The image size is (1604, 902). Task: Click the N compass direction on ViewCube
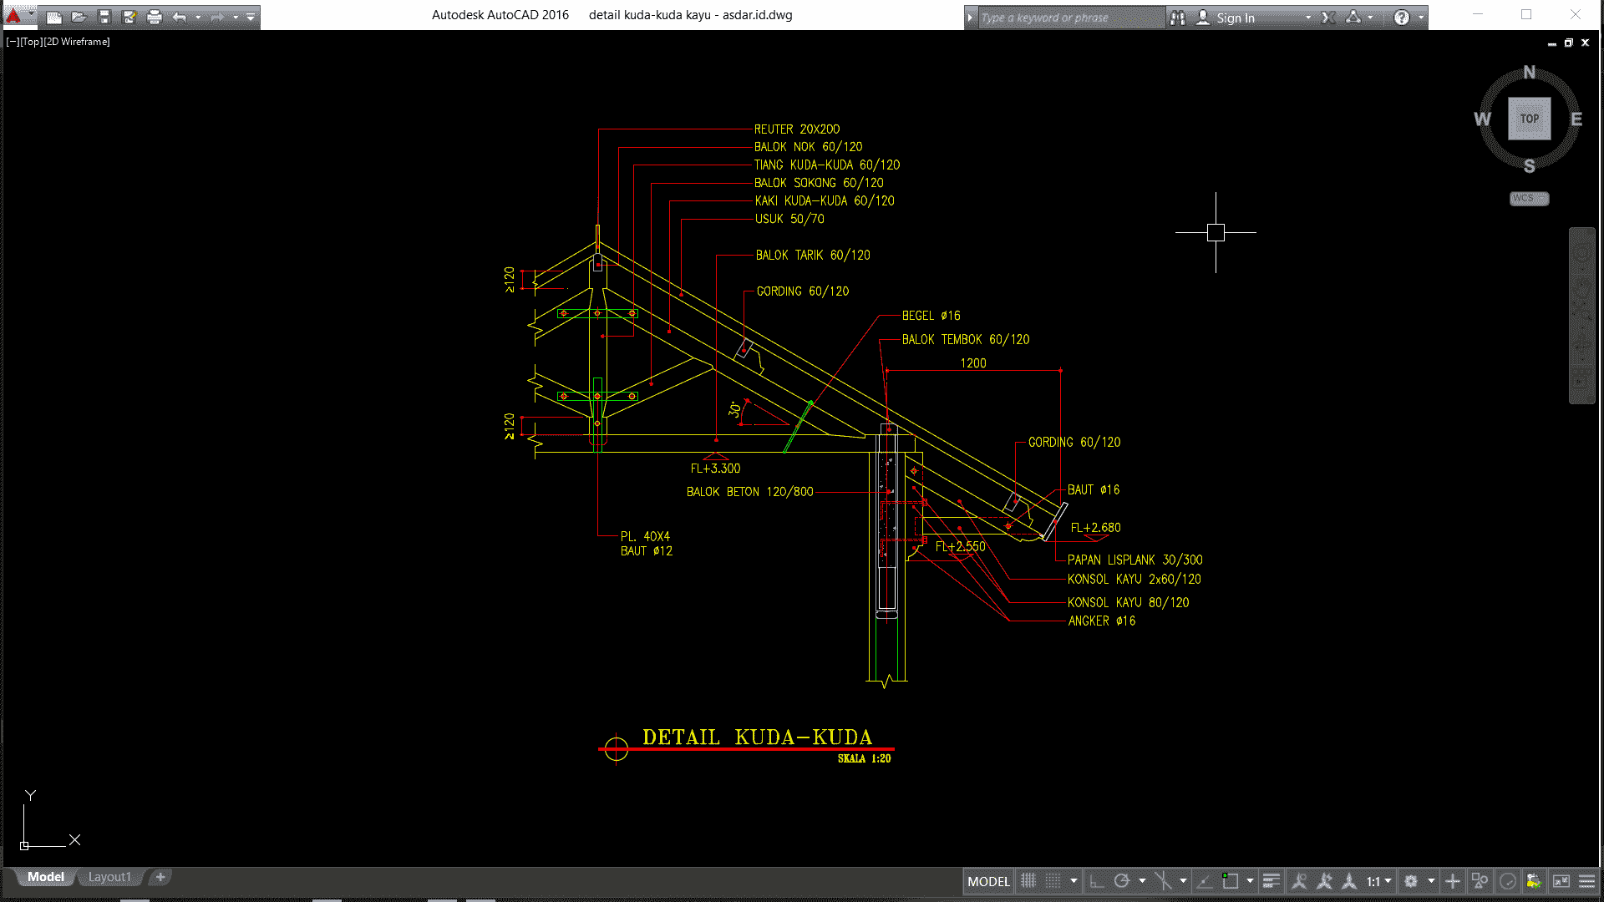tap(1529, 73)
